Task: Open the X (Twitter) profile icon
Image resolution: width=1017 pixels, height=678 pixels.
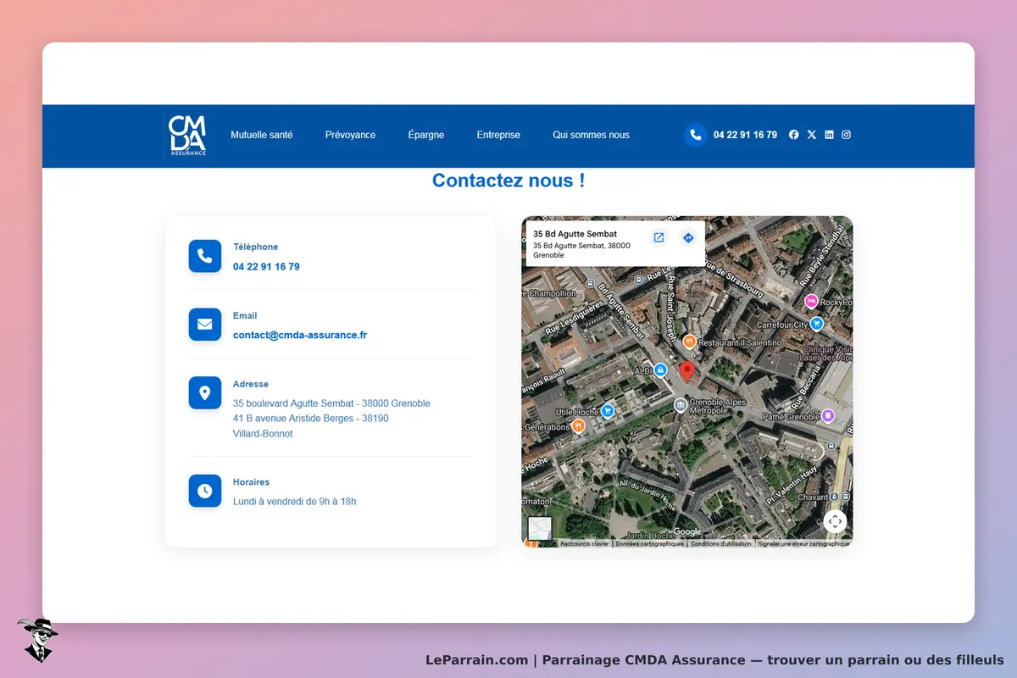Action: 812,135
